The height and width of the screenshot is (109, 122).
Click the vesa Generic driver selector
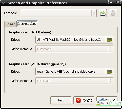click(74, 72)
